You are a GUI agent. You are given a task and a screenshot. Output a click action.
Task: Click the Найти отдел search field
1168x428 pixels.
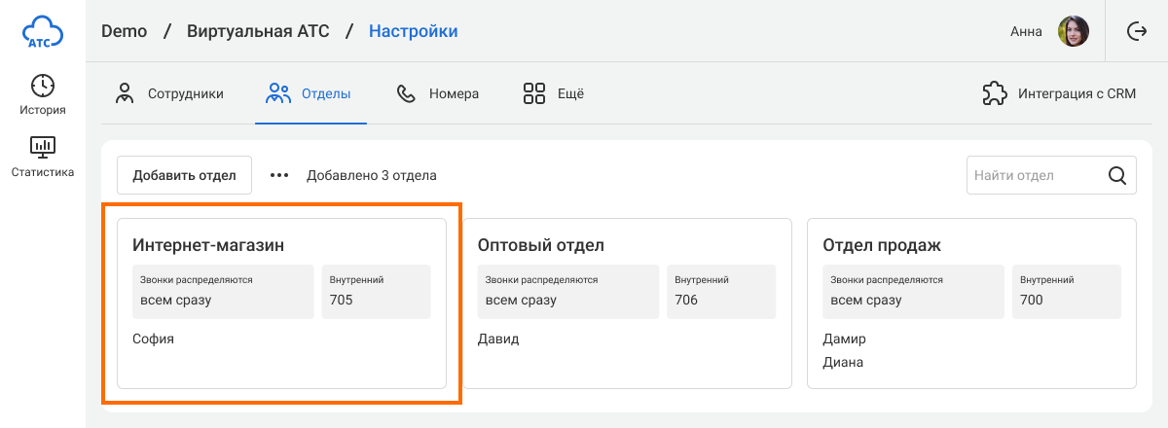pyautogui.click(x=1036, y=176)
